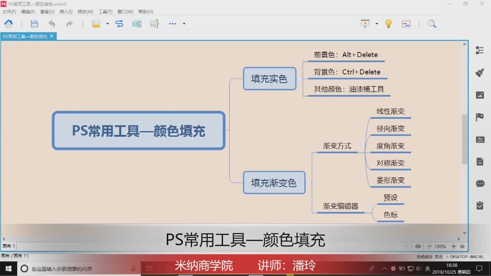
Task: Open the Outline panel in the sidebar
Action: (x=480, y=50)
